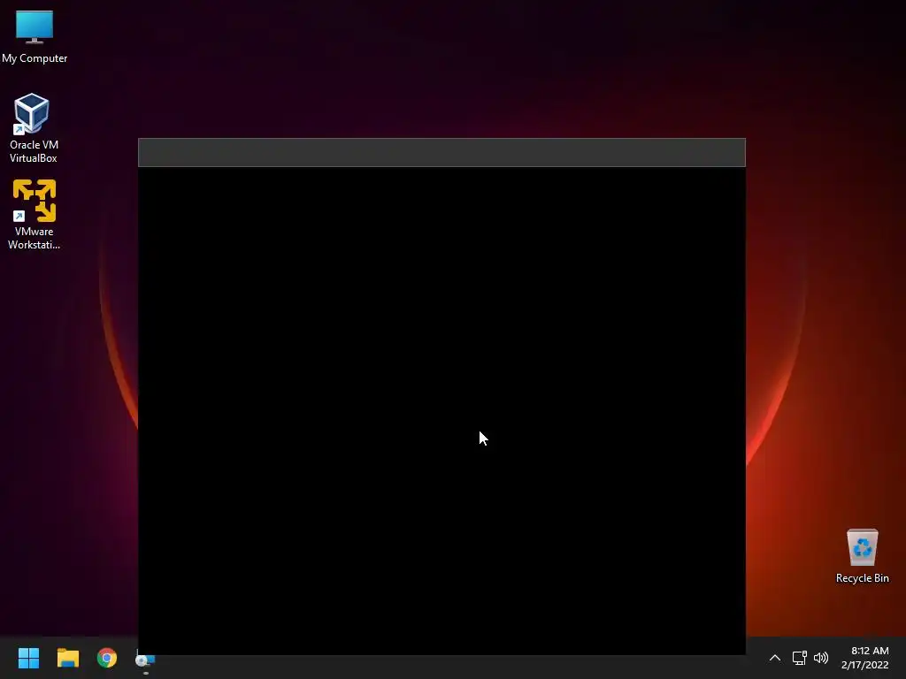Click the blank window's gray title bar
The image size is (906, 679).
442,152
